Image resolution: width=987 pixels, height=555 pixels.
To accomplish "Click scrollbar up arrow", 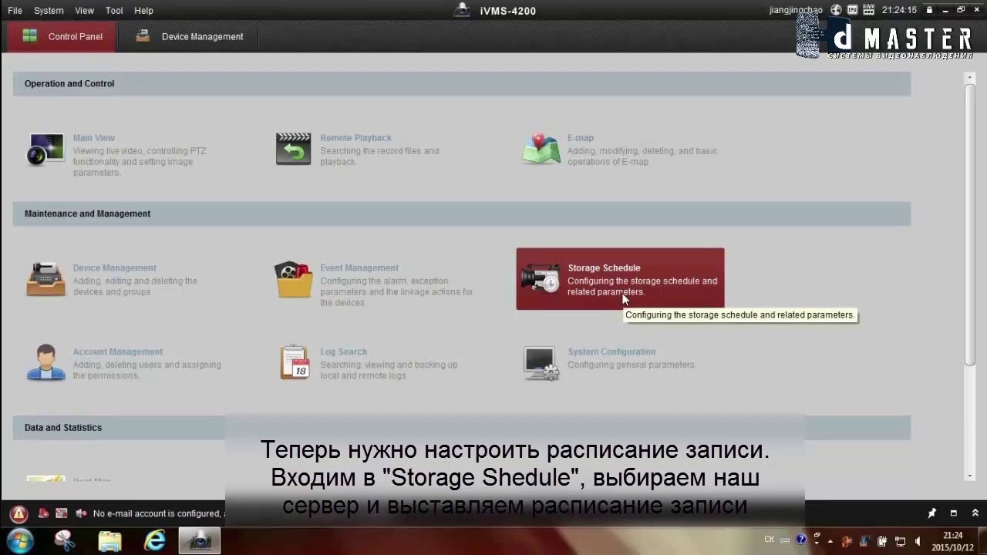I will 970,77.
